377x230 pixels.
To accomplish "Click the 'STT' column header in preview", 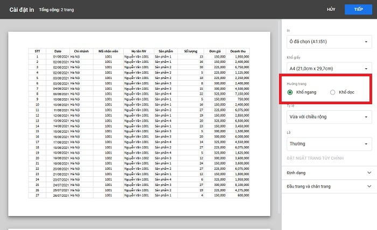I will (x=37, y=51).
